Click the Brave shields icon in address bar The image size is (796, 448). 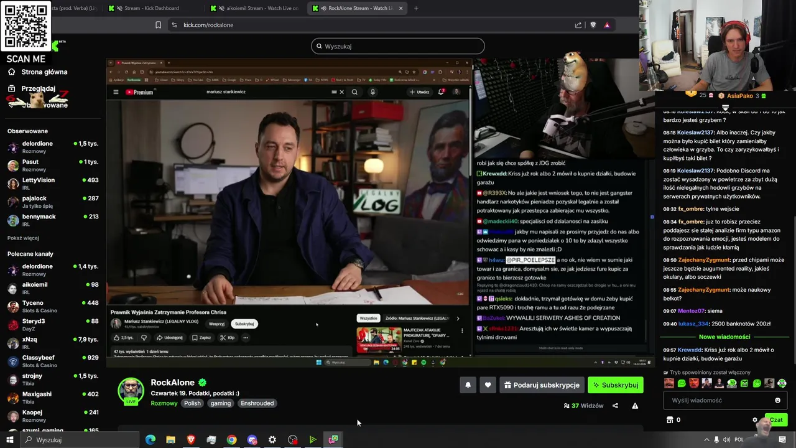(593, 25)
